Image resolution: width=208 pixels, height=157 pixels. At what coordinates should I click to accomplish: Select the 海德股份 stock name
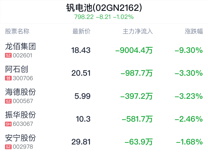click(x=21, y=92)
